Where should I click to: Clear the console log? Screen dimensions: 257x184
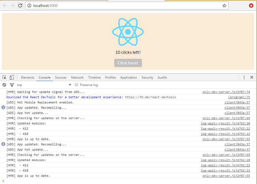[4, 85]
